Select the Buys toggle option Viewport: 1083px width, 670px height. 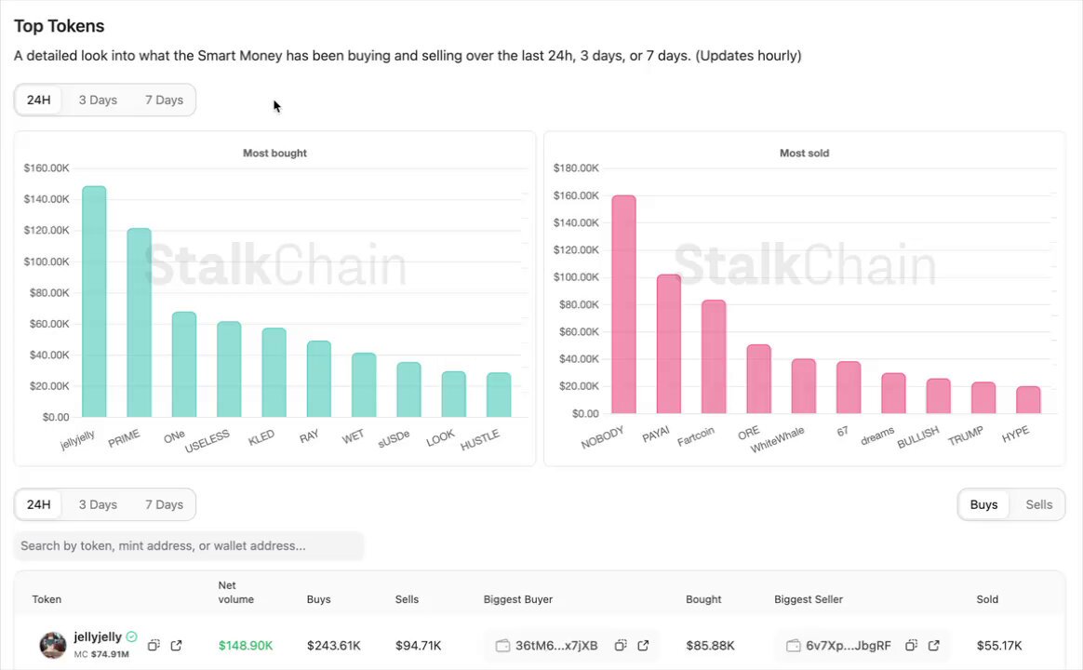pos(983,505)
